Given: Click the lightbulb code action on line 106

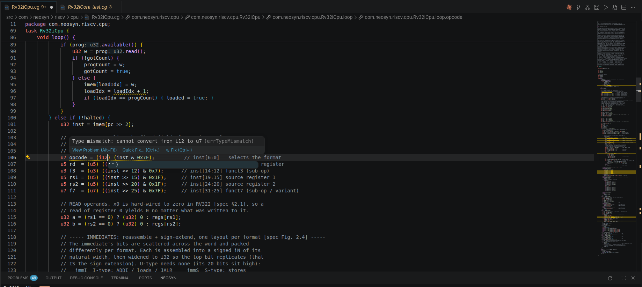Looking at the screenshot, I should [28, 157].
